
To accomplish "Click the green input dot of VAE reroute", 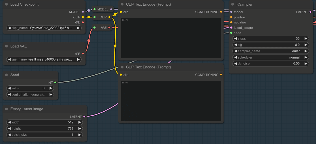I will (x=94, y=28).
